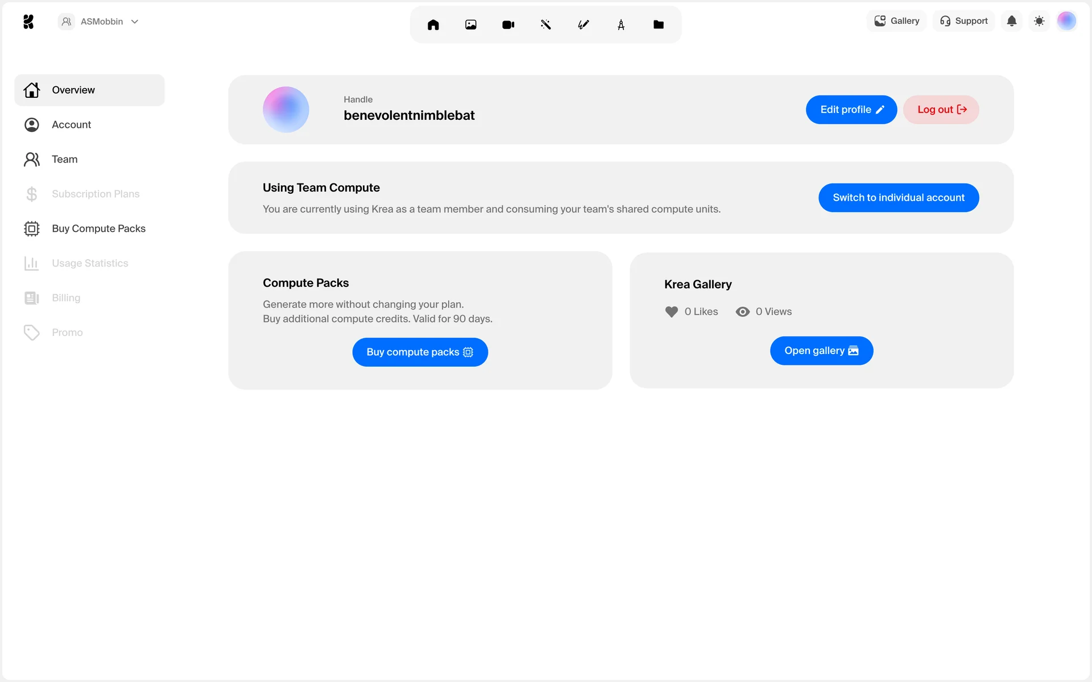The image size is (1092, 682).
Task: Click the gradient profile picture thumbnail
Action: tap(286, 110)
